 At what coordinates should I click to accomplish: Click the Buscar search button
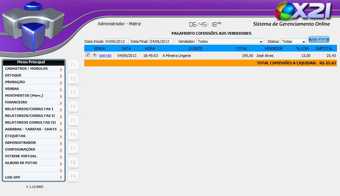319,40
